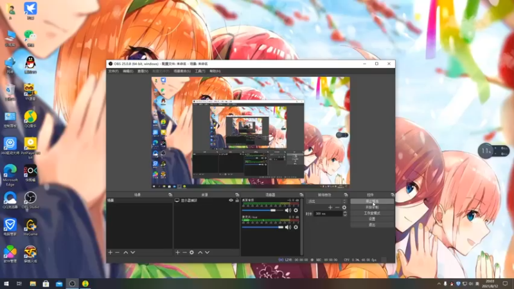Remove transition with minus icon
Screen dimensions: 514x289
coord(337,207)
